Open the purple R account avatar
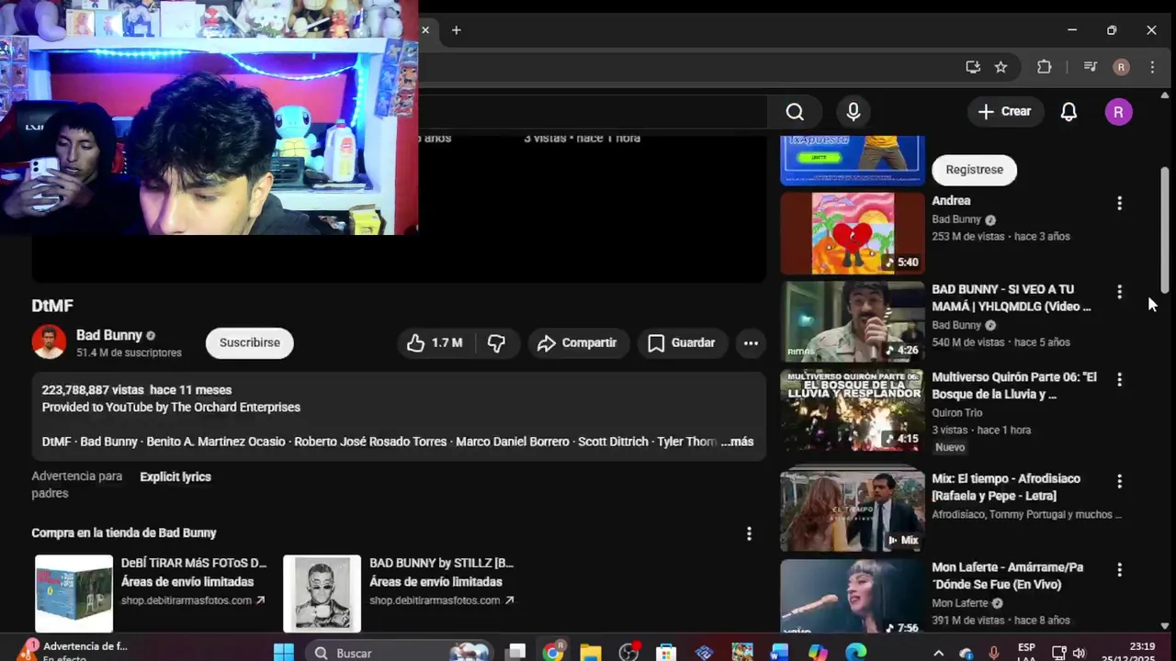 (x=1118, y=112)
